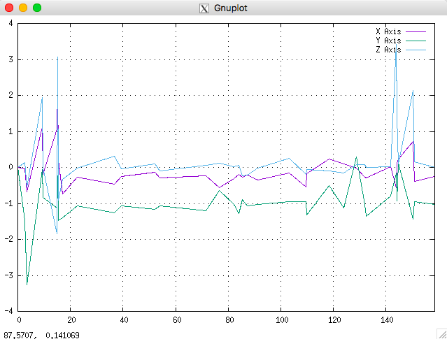This screenshot has height=339, width=447.
Task: Click the purple X Axis legend line
Action: 416,31
